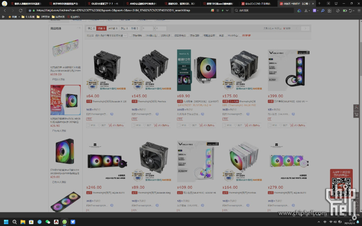The image size is (362, 226).
Task: Add ¥64.00 Assassin X 120 to cart
Action: click(116, 125)
